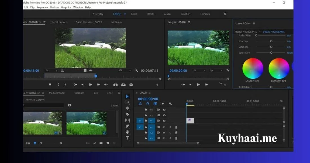
Task: Enable voice-over record on A3
Action: pyautogui.click(x=176, y=138)
